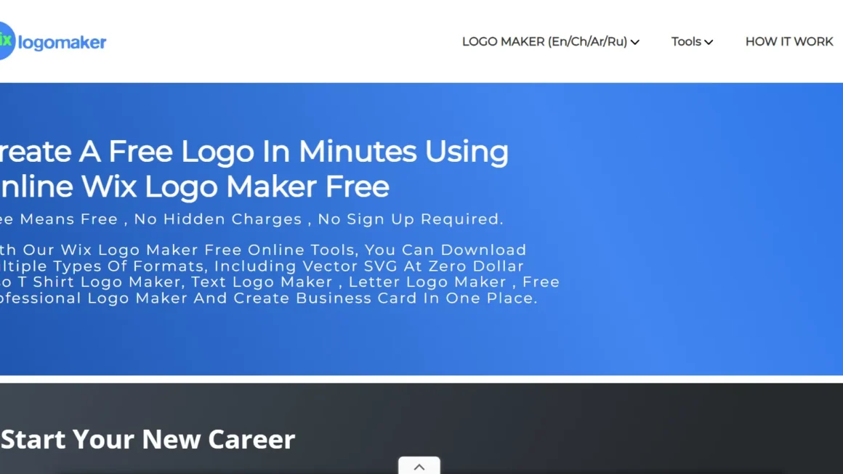Expand the chevron next to Tools
This screenshot has height=474, width=843.
tap(709, 42)
